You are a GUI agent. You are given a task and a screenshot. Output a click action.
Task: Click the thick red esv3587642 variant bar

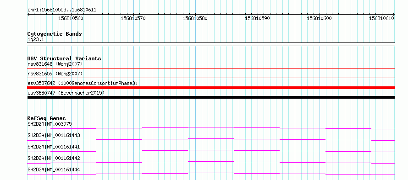click(211, 88)
